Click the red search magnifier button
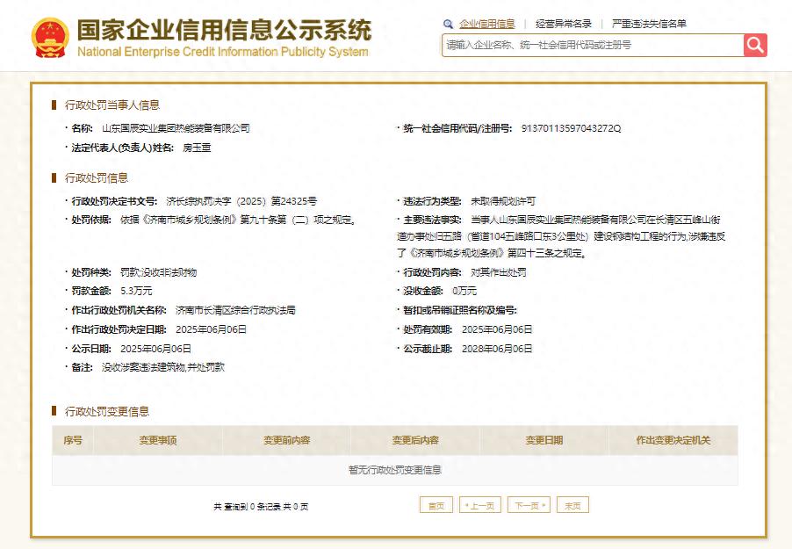 click(x=755, y=45)
